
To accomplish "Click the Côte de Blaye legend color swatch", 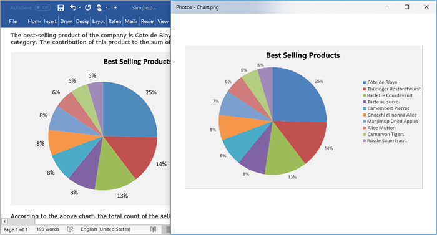I will [364, 83].
